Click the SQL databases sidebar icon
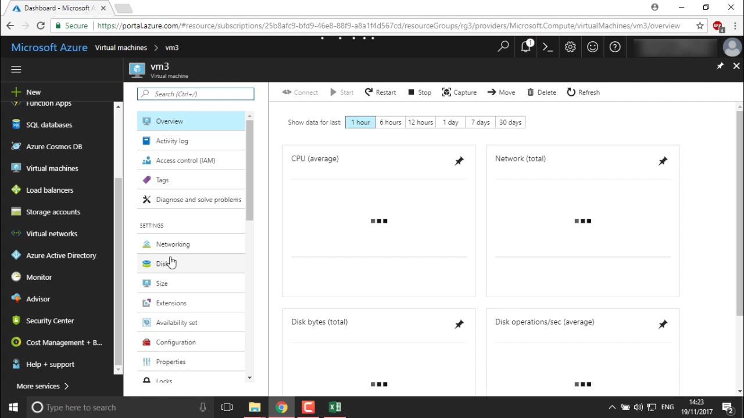744x418 pixels. 16,125
